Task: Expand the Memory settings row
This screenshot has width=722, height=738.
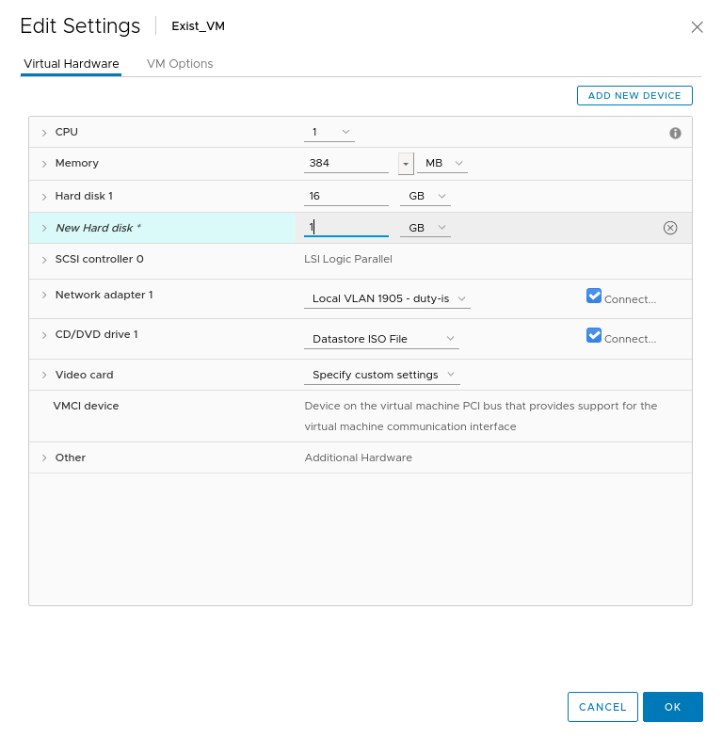Action: coord(44,164)
